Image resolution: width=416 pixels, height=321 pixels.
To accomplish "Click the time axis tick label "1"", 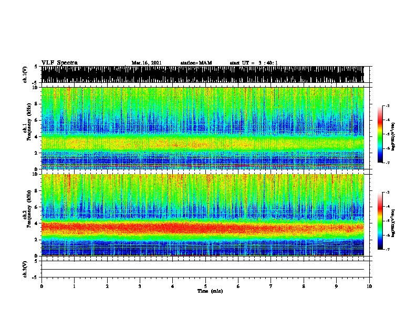I will [74, 286].
